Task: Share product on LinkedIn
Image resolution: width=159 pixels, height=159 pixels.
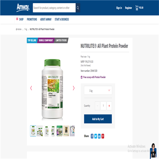Action: click(99, 136)
